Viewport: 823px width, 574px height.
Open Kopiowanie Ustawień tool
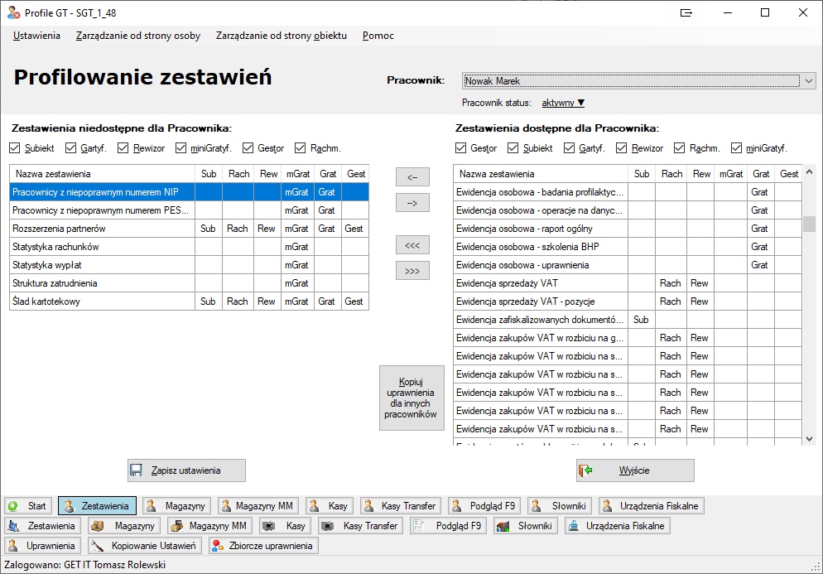(145, 546)
